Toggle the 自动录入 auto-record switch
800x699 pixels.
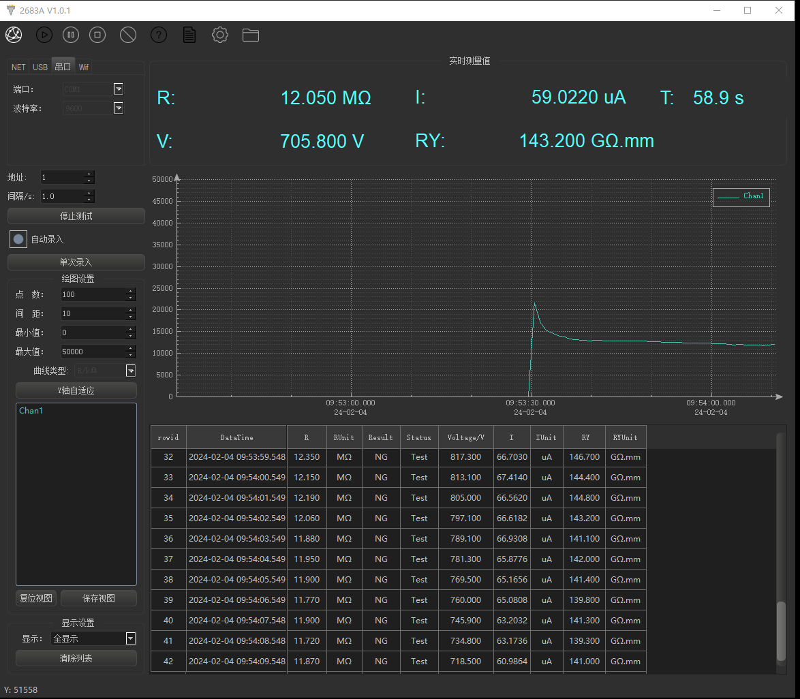pos(18,239)
